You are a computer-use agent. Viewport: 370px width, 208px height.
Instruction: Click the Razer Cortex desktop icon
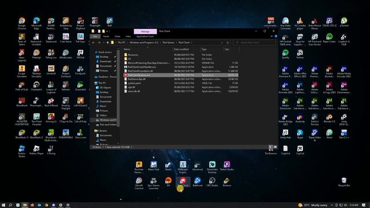click(329, 38)
